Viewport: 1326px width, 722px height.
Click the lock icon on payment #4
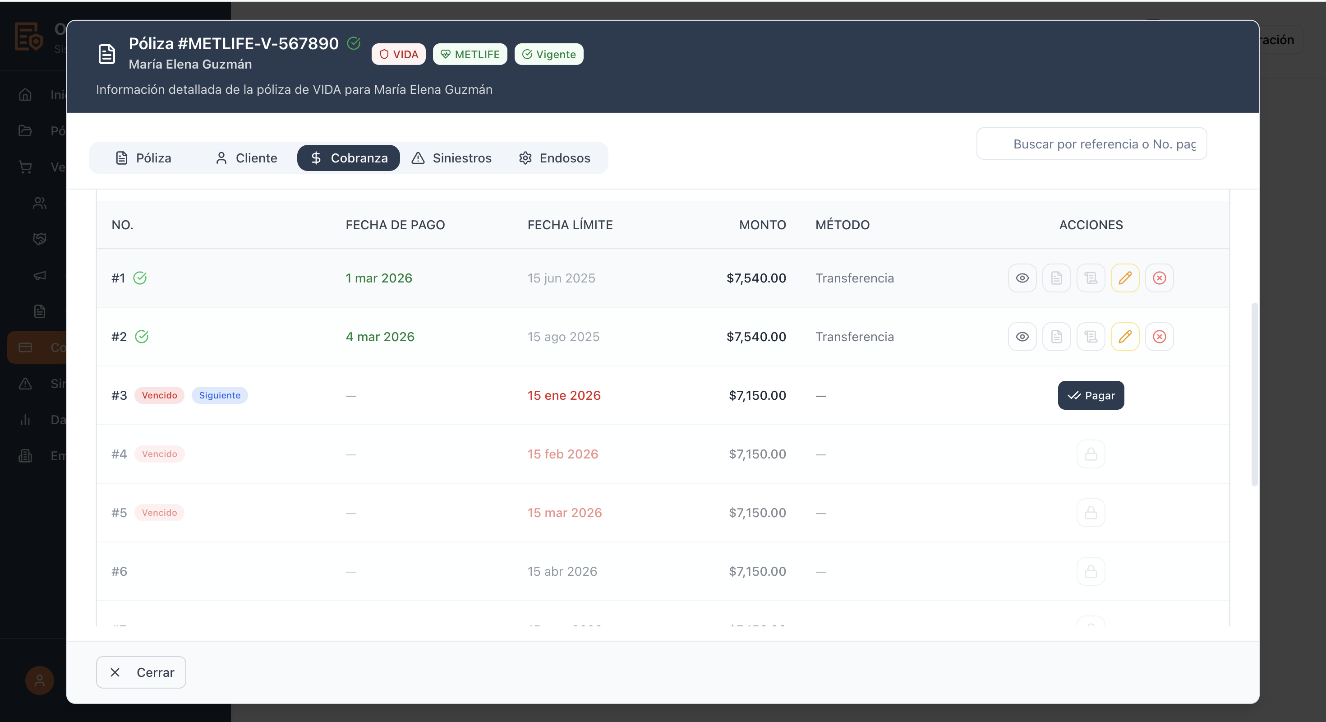(x=1091, y=454)
